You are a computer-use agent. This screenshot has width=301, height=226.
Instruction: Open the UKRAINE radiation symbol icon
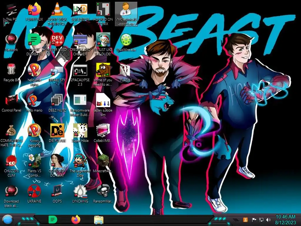(34, 194)
